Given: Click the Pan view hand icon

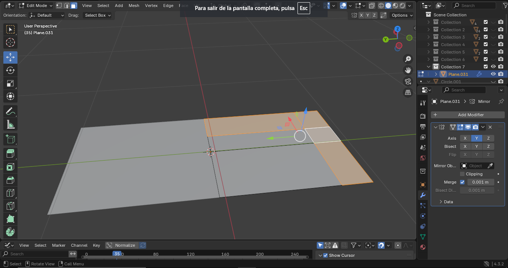Looking at the screenshot, I should [408, 70].
